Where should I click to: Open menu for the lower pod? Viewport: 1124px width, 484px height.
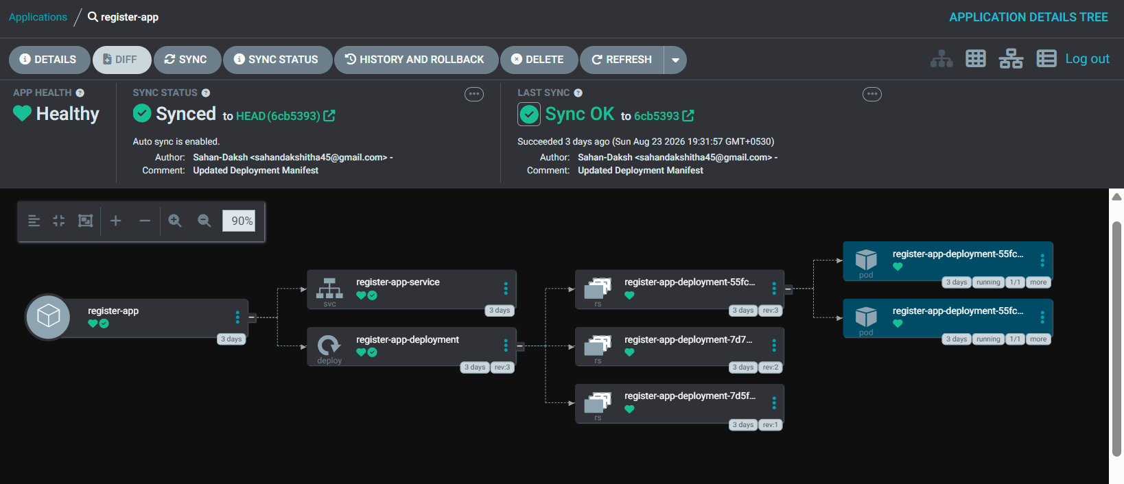[1042, 317]
